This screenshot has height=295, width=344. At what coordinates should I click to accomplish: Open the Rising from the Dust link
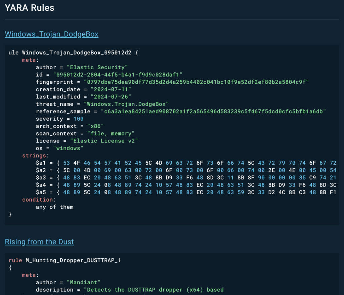39,242
